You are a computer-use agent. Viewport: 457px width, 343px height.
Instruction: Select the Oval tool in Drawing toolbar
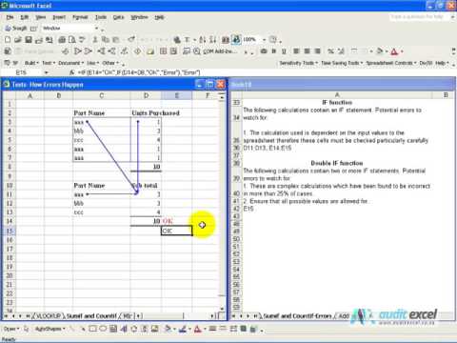click(103, 329)
